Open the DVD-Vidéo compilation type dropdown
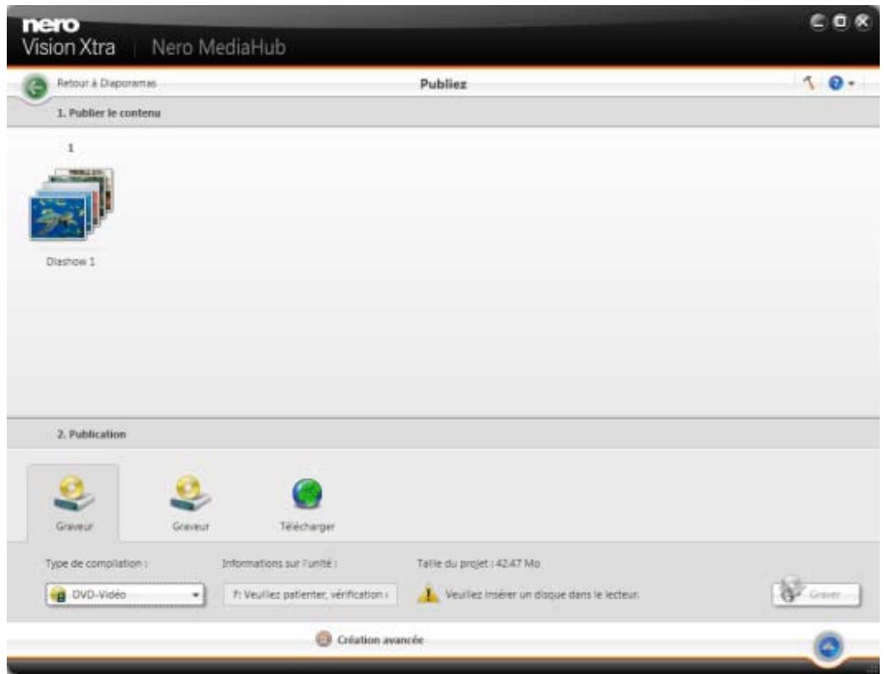884x674 pixels. pyautogui.click(x=125, y=594)
